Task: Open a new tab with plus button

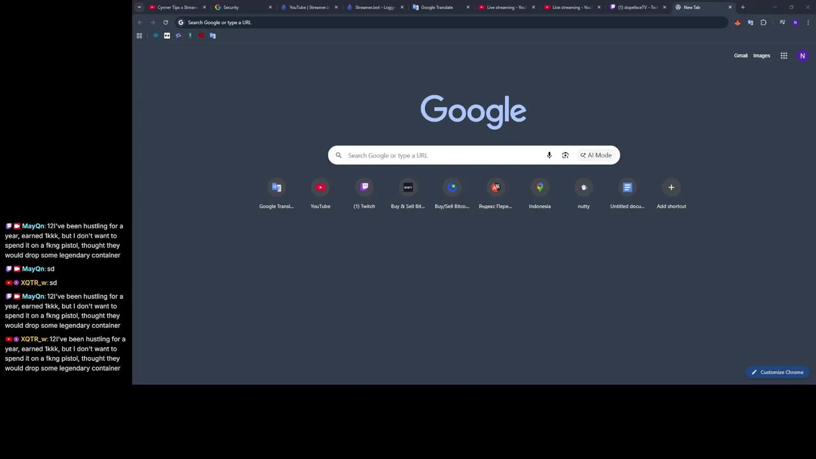Action: [743, 7]
